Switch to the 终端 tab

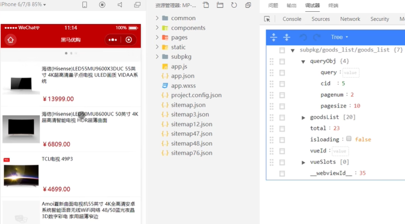333,5
